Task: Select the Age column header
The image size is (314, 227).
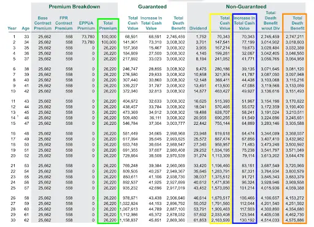Action: [x=26, y=28]
